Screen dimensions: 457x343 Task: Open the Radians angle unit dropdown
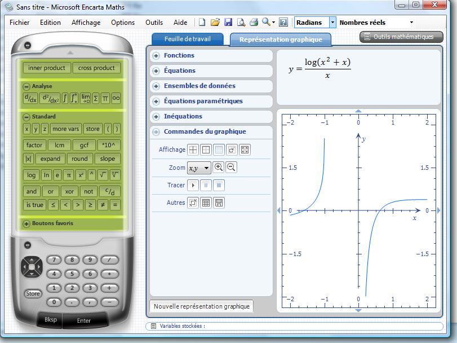pyautogui.click(x=332, y=22)
